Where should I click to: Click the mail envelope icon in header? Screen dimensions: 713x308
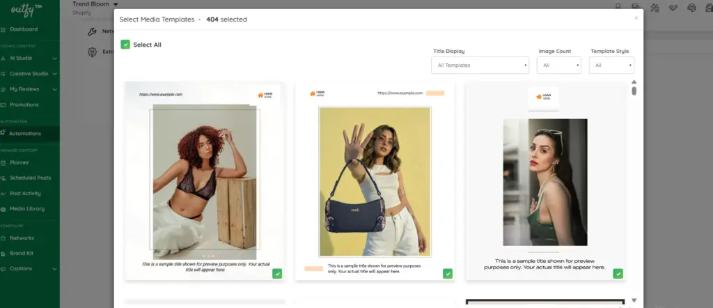coord(710,7)
